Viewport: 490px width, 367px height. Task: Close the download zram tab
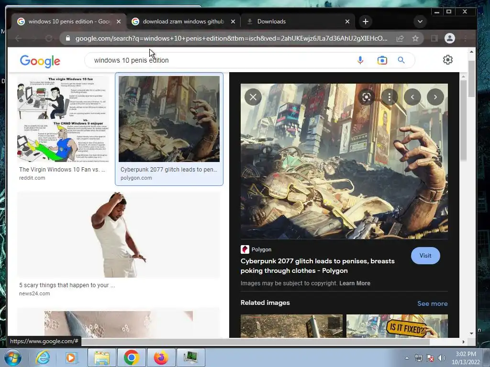click(x=233, y=22)
